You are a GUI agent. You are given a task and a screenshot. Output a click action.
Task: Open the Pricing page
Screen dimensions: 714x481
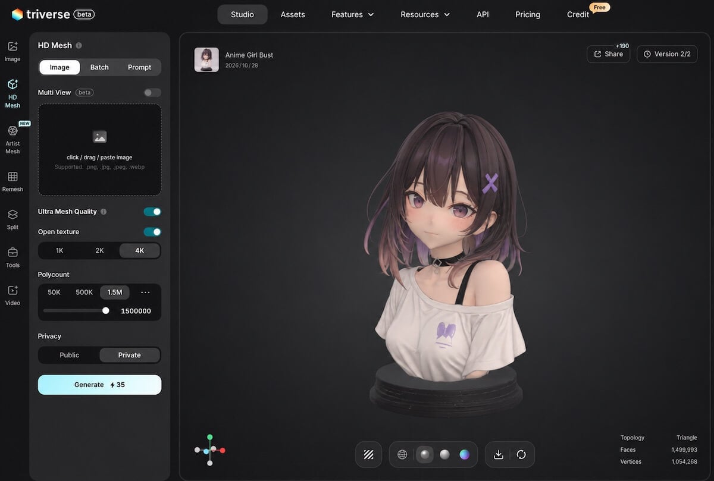point(528,14)
